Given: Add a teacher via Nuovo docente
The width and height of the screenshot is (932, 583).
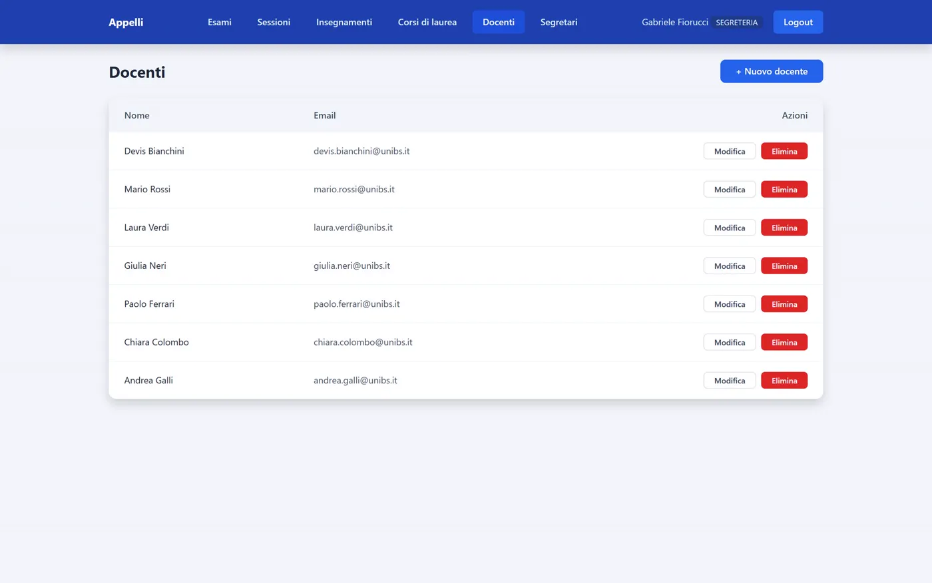Looking at the screenshot, I should (772, 71).
